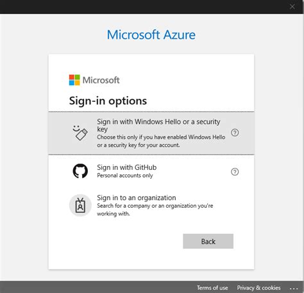Click the Microsoft four-square logo

point(74,80)
